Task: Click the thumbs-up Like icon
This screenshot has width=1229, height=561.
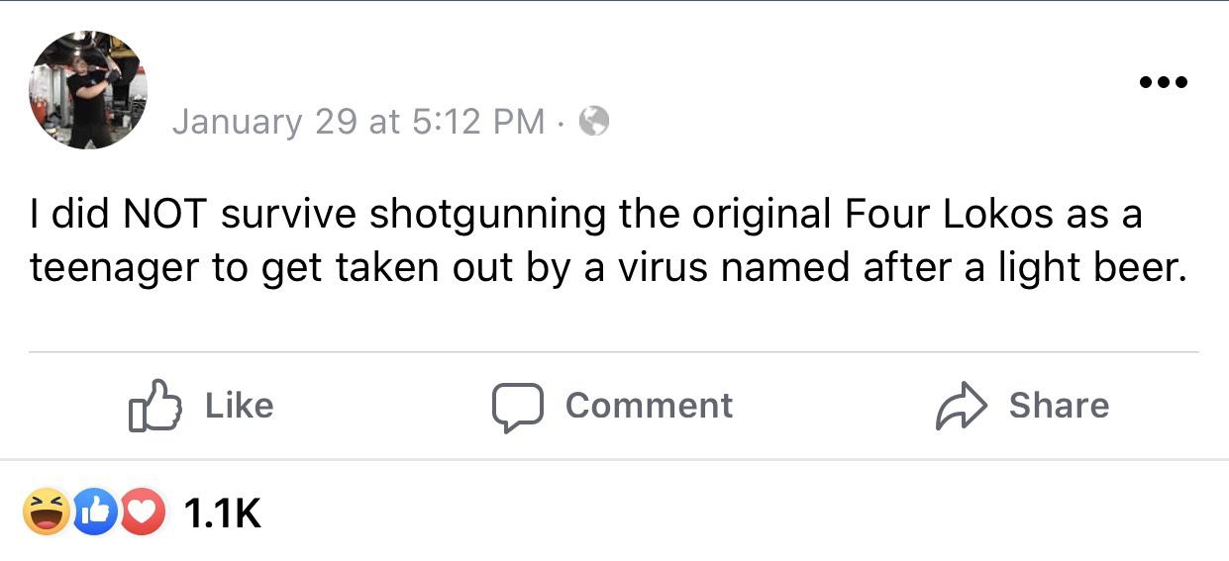Action: click(154, 406)
